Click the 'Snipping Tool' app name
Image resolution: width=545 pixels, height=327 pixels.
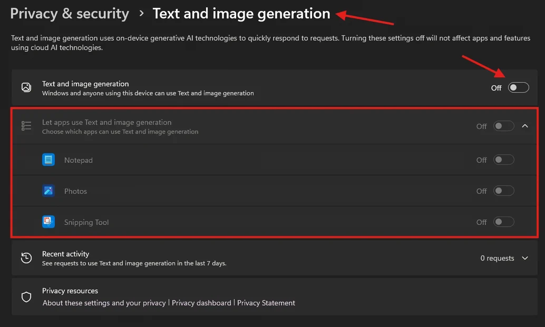[86, 222]
